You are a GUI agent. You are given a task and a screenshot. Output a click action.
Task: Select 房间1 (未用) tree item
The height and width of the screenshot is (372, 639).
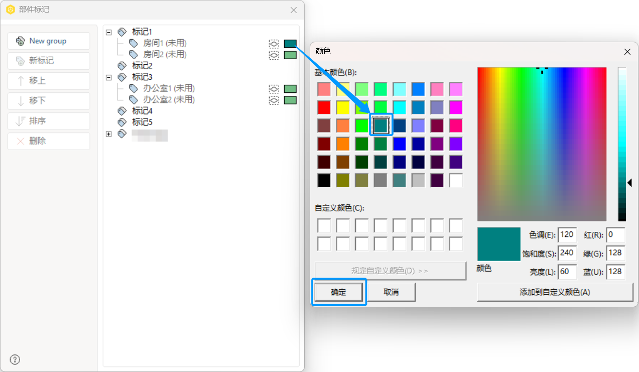coord(165,43)
